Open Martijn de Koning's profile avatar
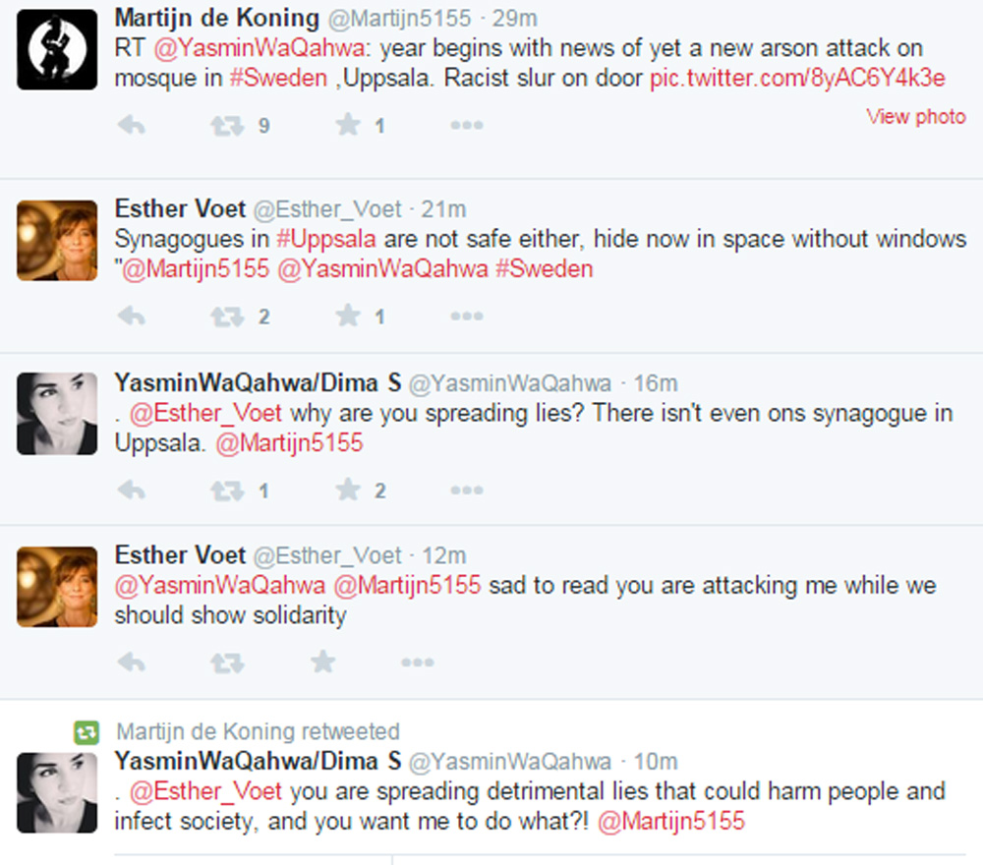This screenshot has height=865, width=983. pyautogui.click(x=57, y=49)
